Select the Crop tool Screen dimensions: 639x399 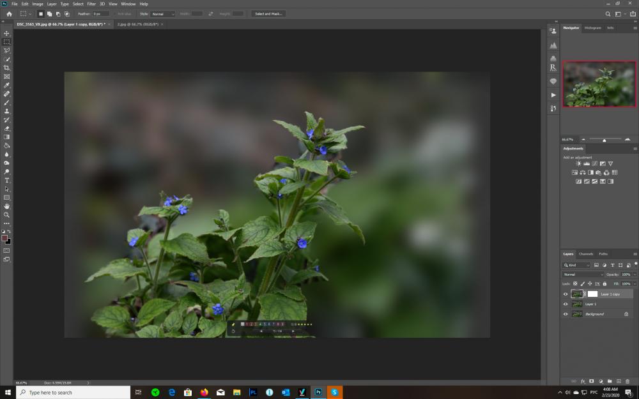6,68
